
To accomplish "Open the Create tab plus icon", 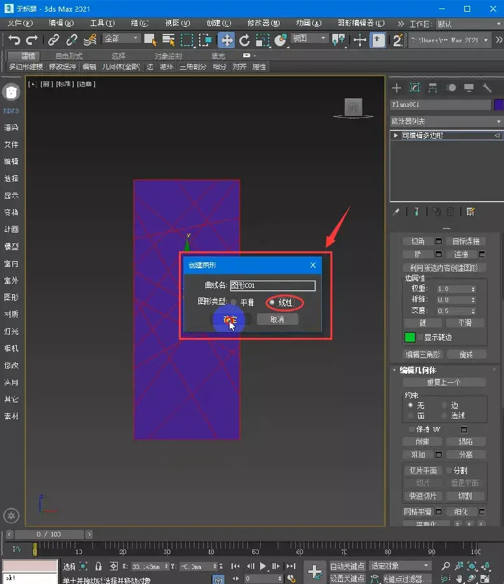I will pos(396,88).
